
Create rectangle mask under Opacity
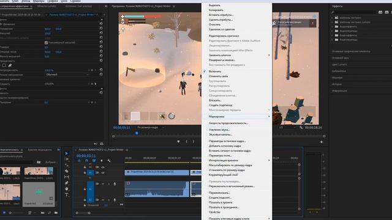4,65
